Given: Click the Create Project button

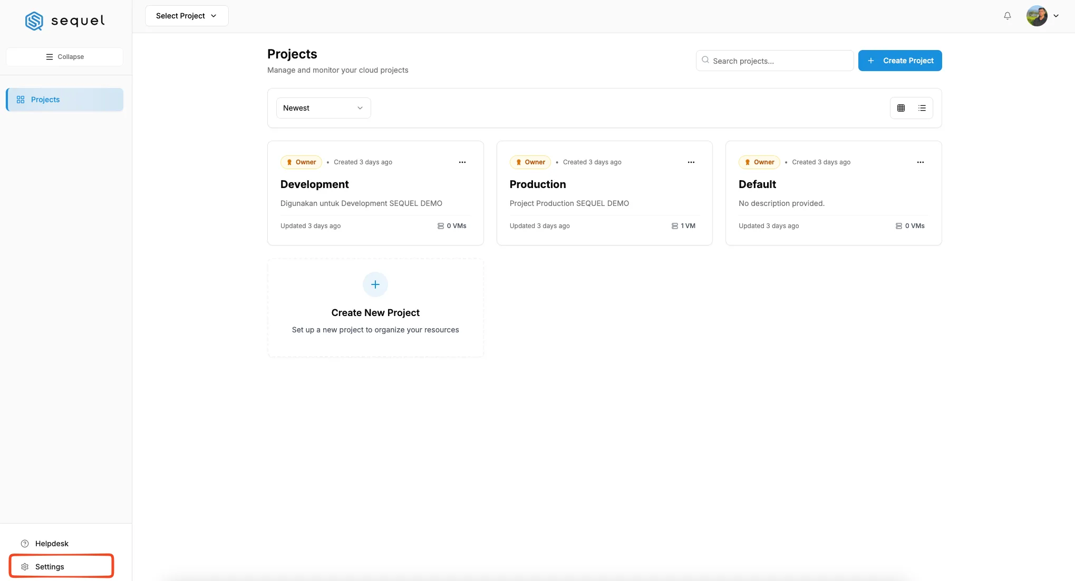Looking at the screenshot, I should point(900,61).
